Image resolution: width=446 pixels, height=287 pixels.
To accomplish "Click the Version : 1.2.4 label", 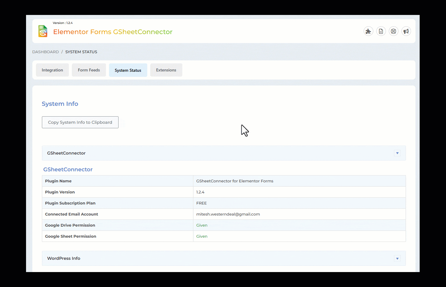I will tap(63, 23).
